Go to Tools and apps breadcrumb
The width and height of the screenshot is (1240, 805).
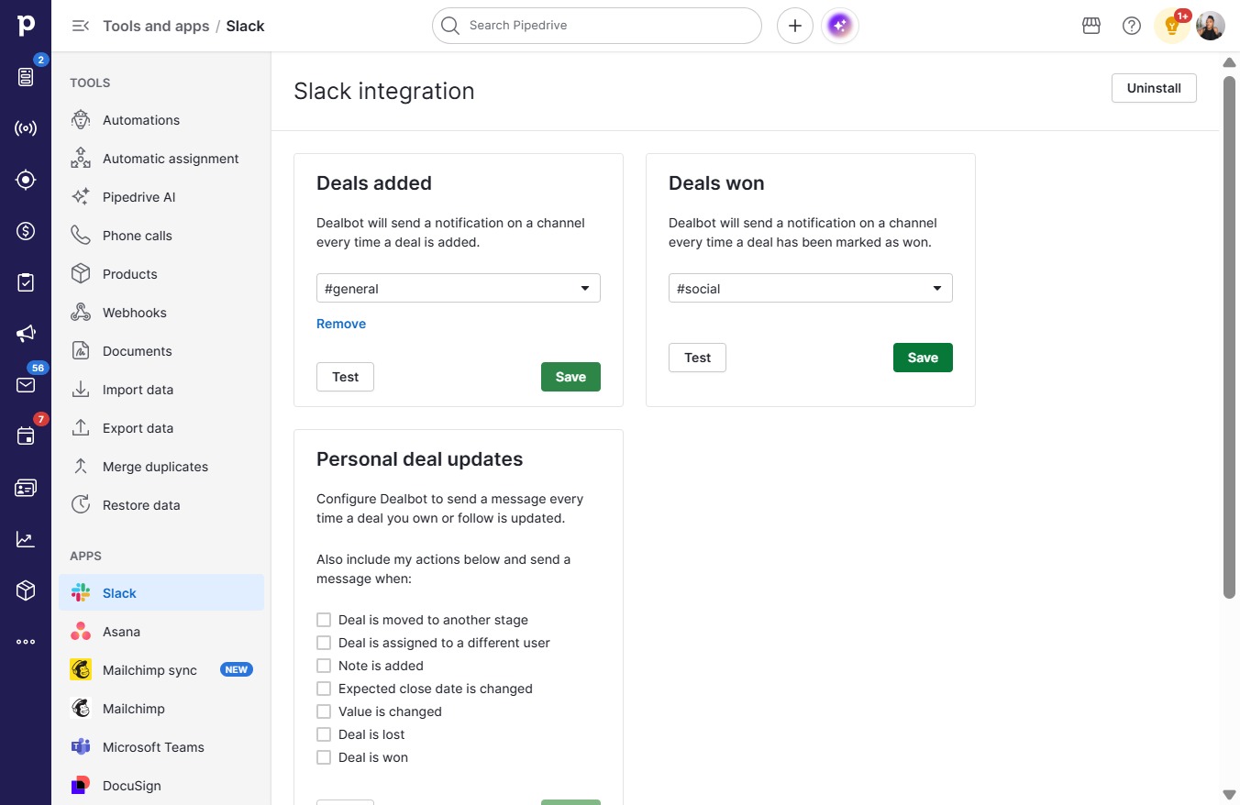pyautogui.click(x=156, y=26)
